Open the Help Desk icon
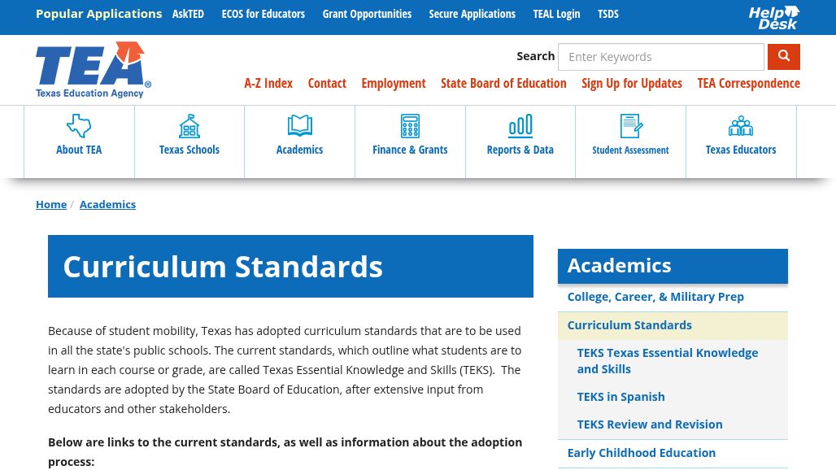 click(x=773, y=17)
